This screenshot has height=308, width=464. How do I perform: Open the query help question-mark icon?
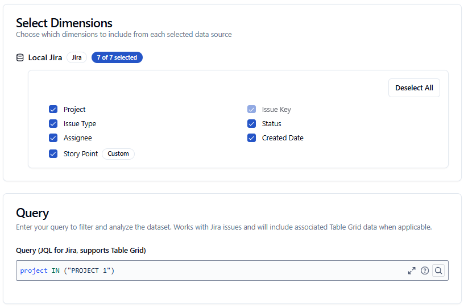pyautogui.click(x=425, y=270)
